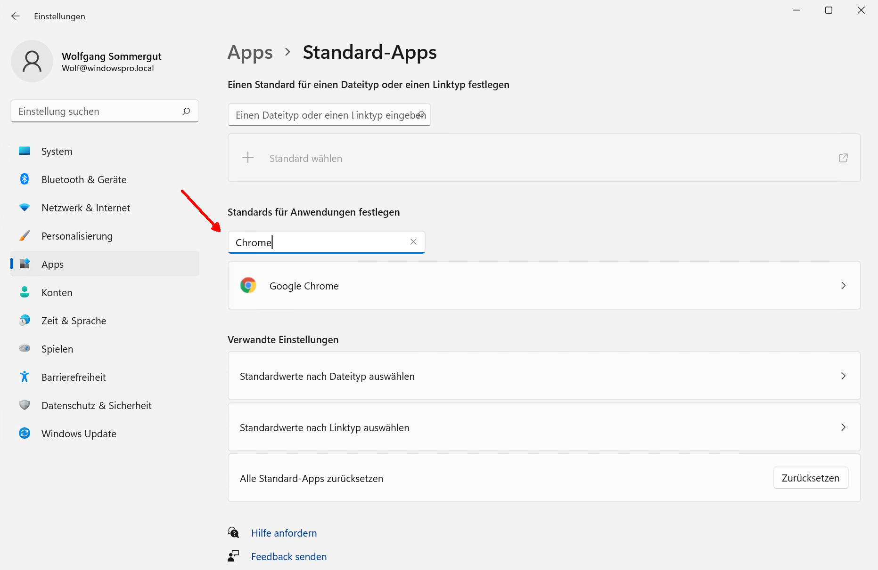Image resolution: width=878 pixels, height=570 pixels.
Task: Click the Google Chrome logo icon
Action: [x=248, y=285]
